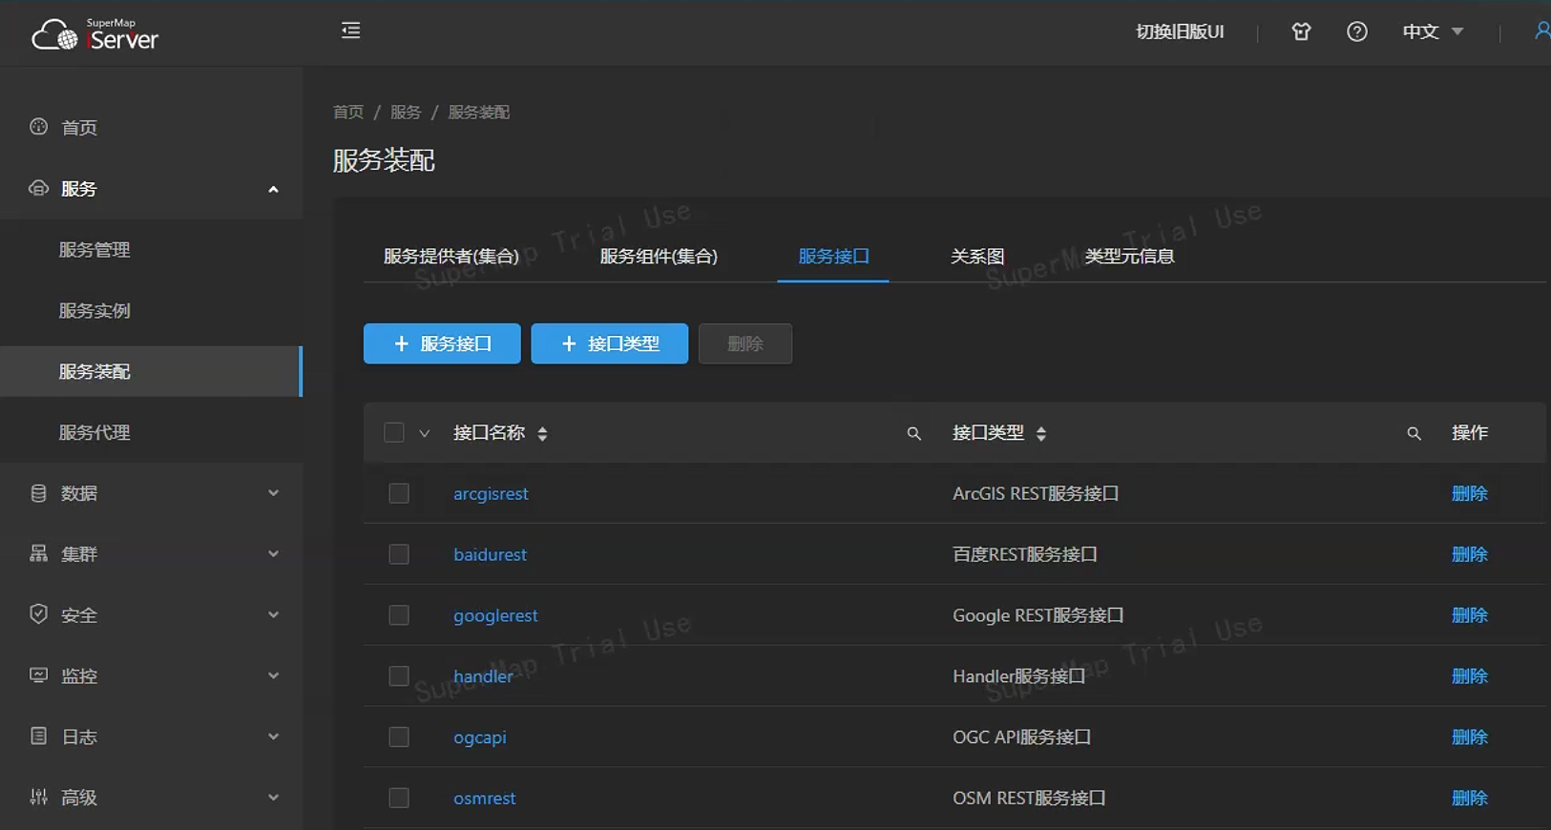Viewport: 1551px width, 830px height.
Task: Click the grey 删除 toolbar button
Action: click(745, 343)
